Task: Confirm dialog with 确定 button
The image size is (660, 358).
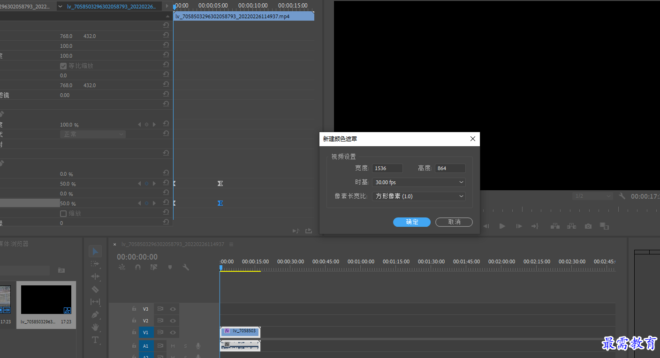Action: 412,222
